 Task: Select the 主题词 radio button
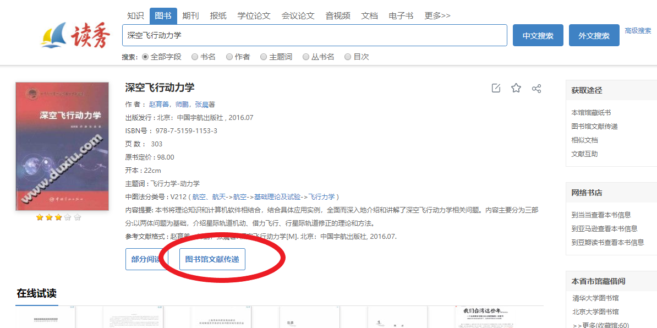264,57
